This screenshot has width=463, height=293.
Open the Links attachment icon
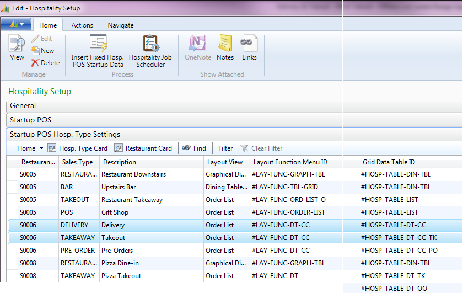[x=249, y=44]
